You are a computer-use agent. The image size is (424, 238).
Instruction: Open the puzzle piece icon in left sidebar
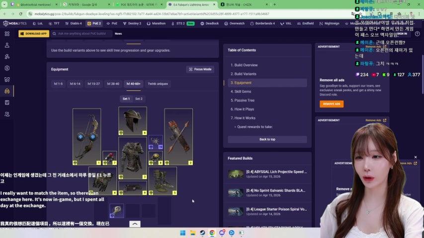[7, 80]
